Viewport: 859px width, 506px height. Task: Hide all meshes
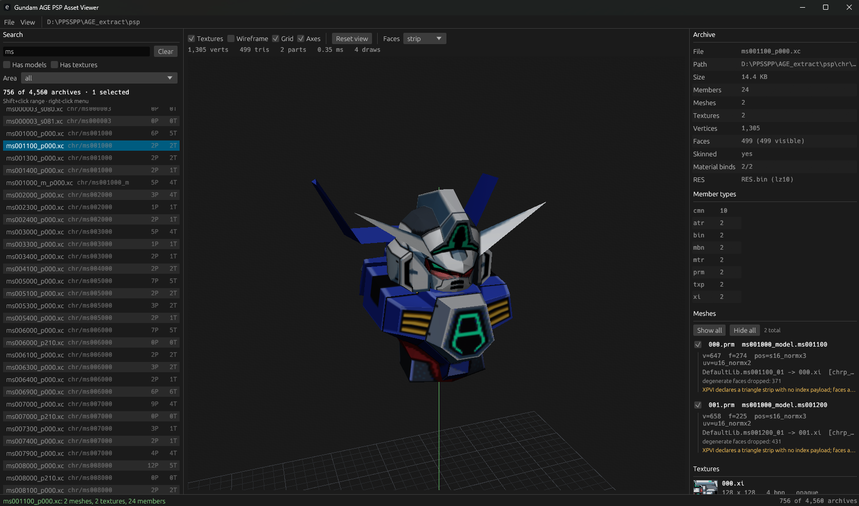pos(745,330)
